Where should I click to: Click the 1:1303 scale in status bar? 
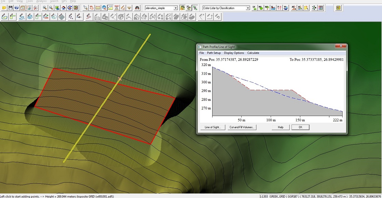(263, 196)
